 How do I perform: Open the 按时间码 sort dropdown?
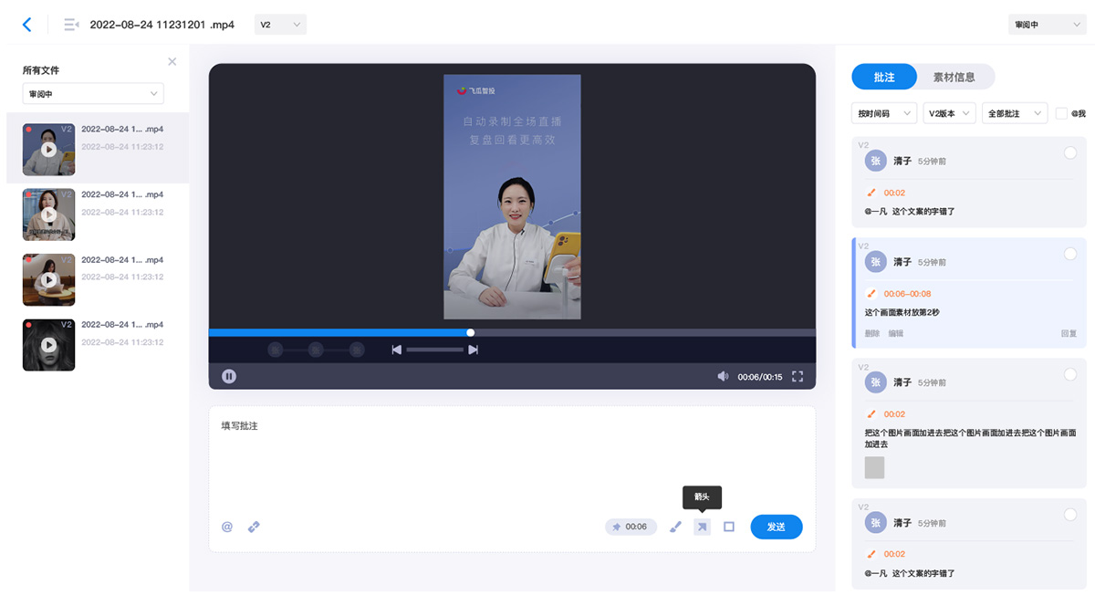883,112
